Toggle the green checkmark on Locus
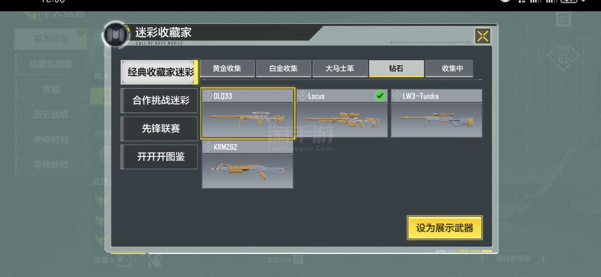The image size is (601, 277). coord(380,96)
